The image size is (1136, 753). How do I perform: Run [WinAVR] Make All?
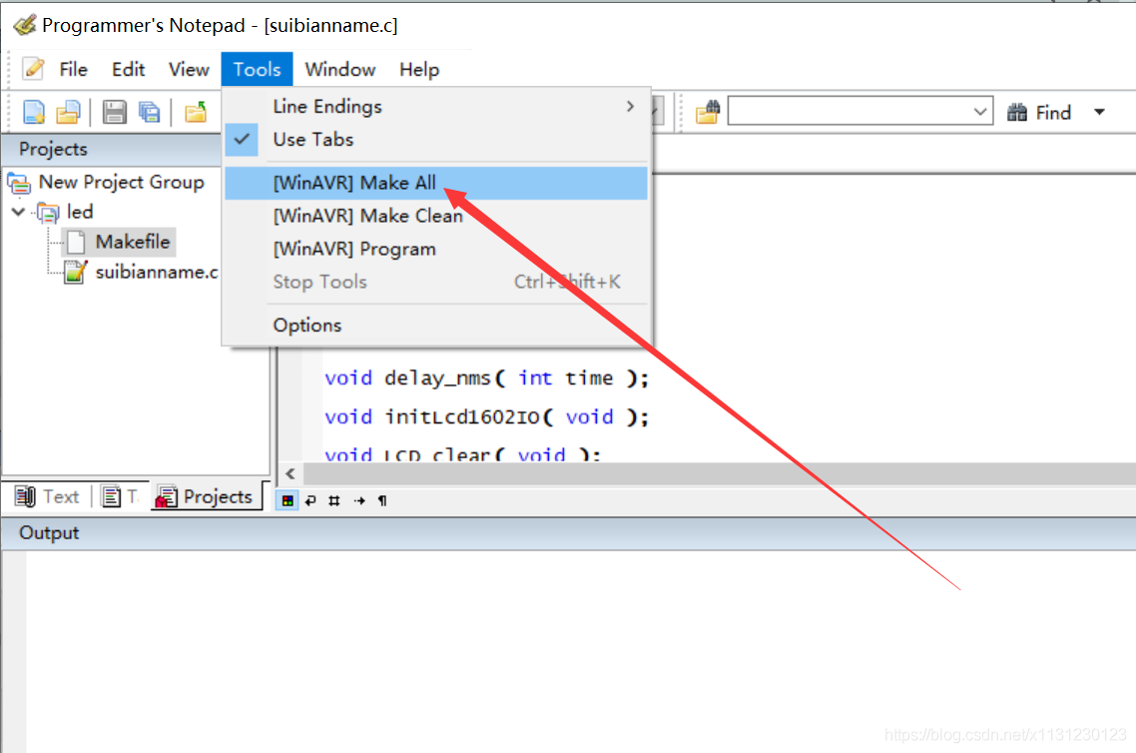pos(436,183)
